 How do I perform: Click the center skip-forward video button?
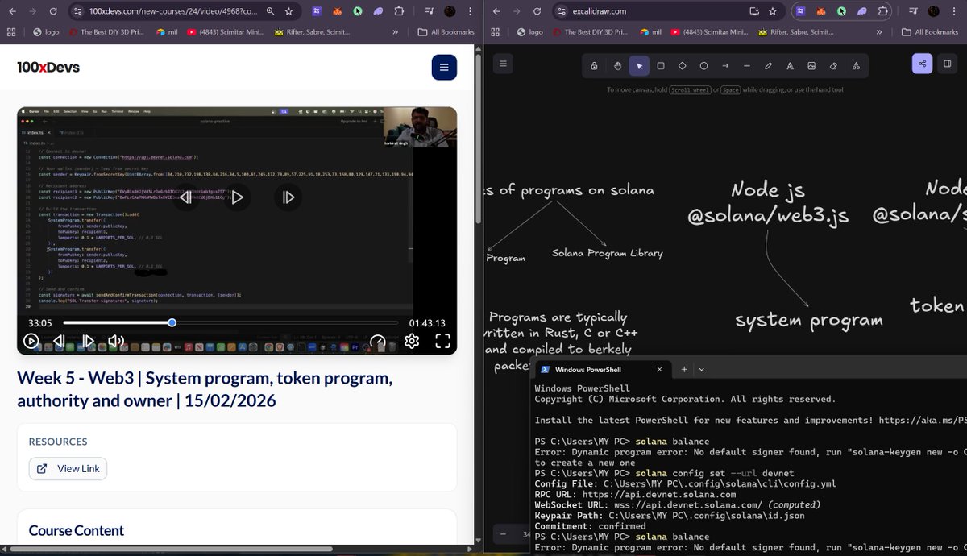point(288,197)
